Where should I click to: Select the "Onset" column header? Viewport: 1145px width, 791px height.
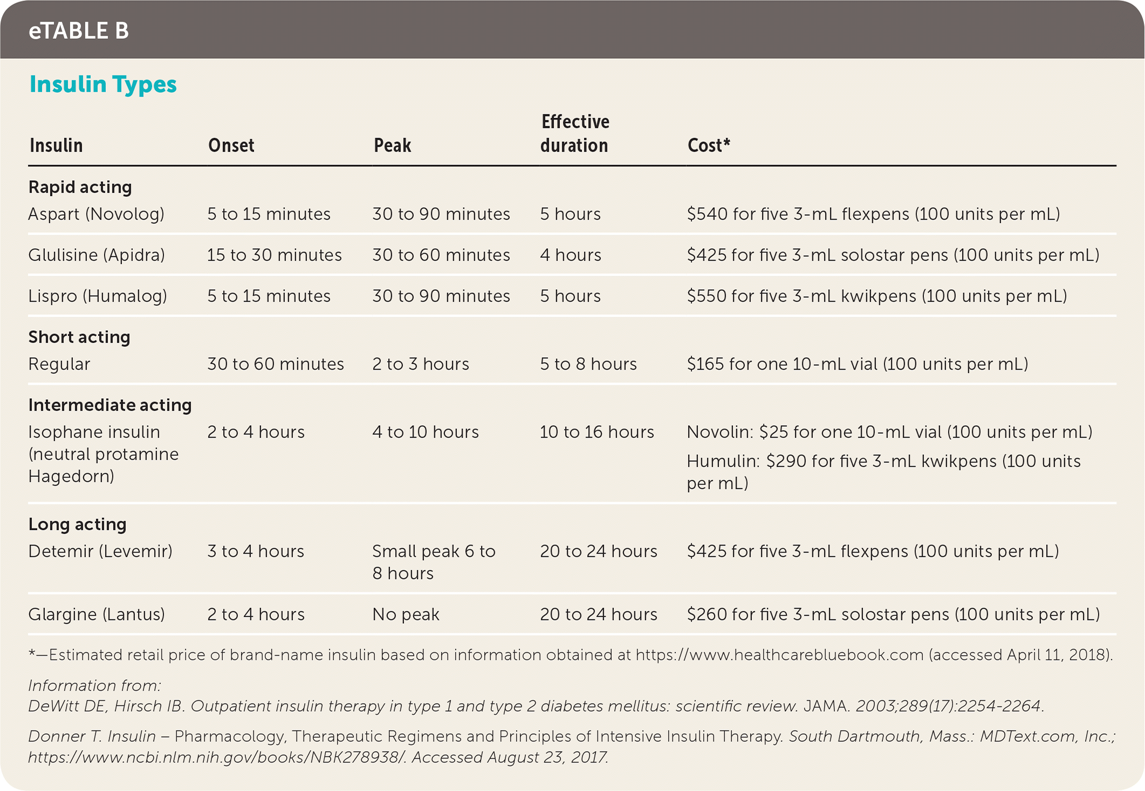pyautogui.click(x=231, y=146)
